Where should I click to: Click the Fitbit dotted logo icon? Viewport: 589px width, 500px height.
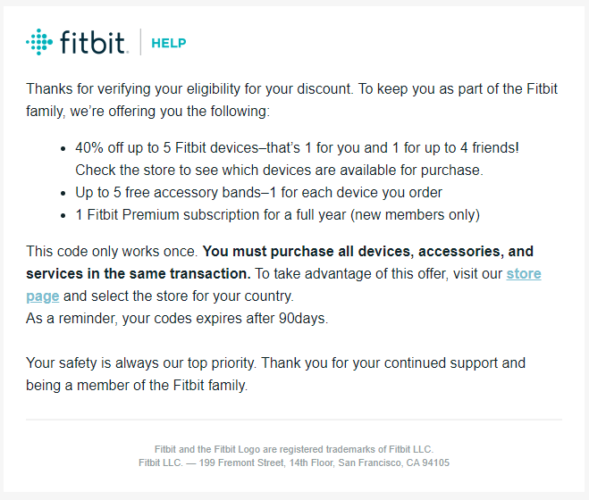[x=39, y=42]
